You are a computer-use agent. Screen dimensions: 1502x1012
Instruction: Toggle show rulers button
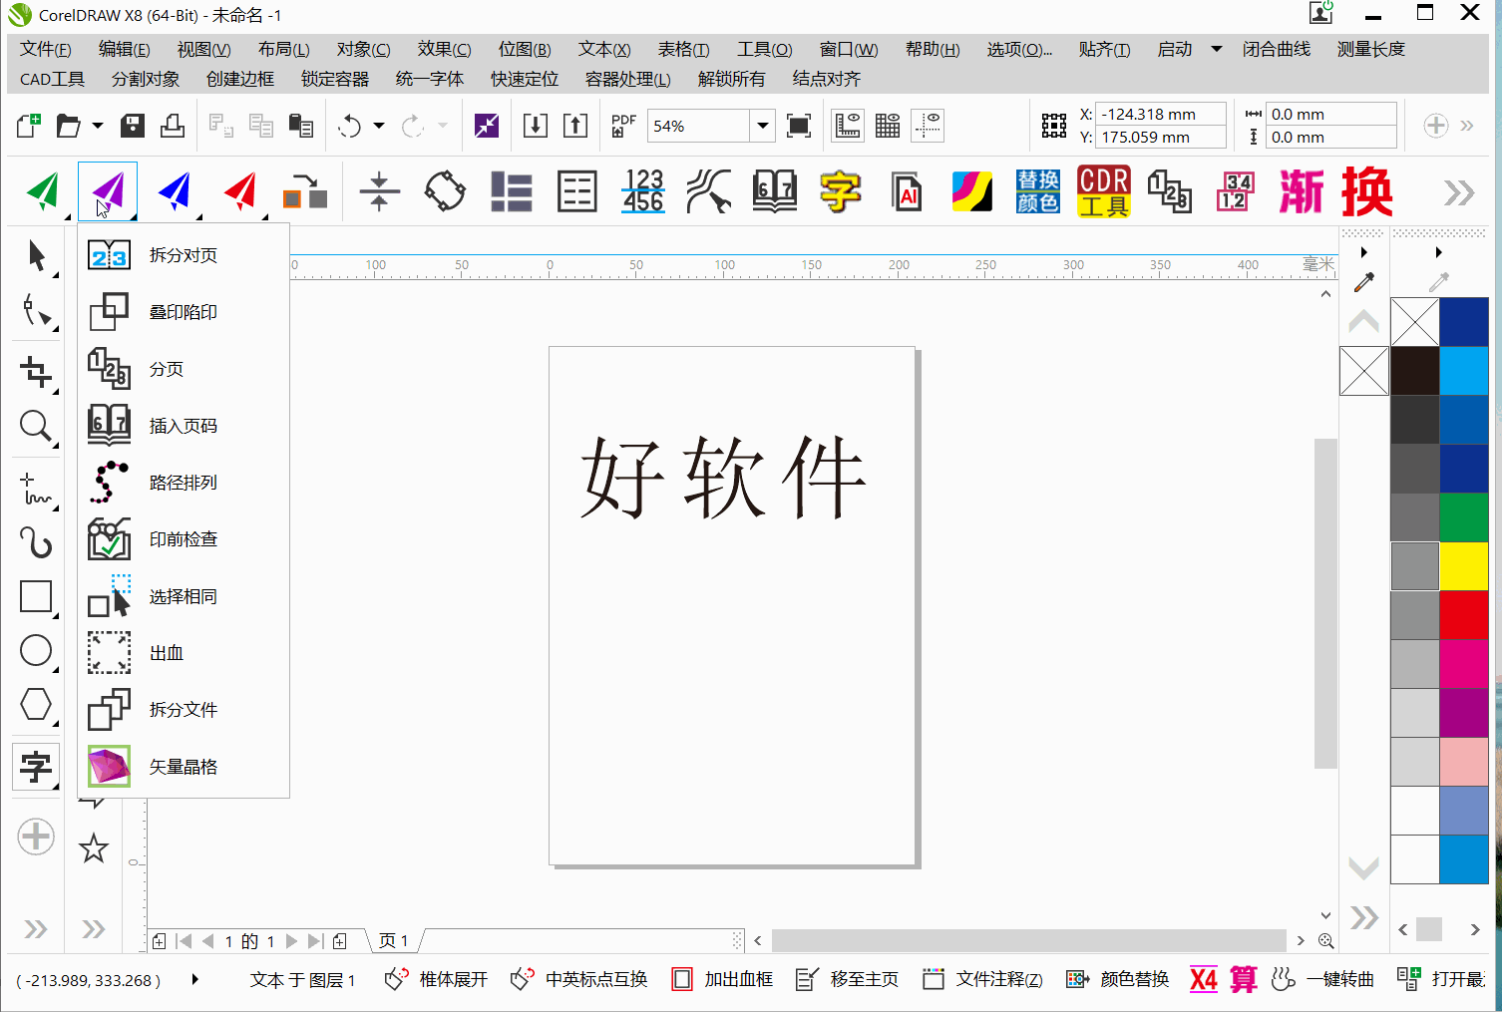tap(848, 126)
